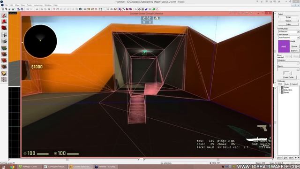This screenshot has width=300, height=169.
Task: Click the Ungroup toolbar icon
Action: click(45, 9)
